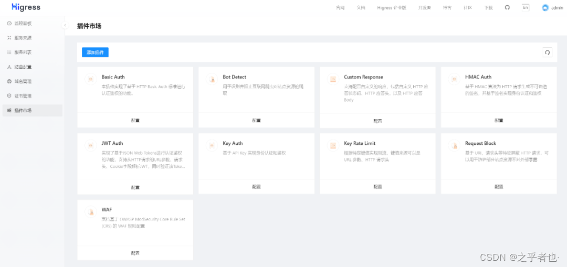Screen dimensions: 567x267
Task: Select 插件市场 in the sidebar
Action: pos(33,110)
